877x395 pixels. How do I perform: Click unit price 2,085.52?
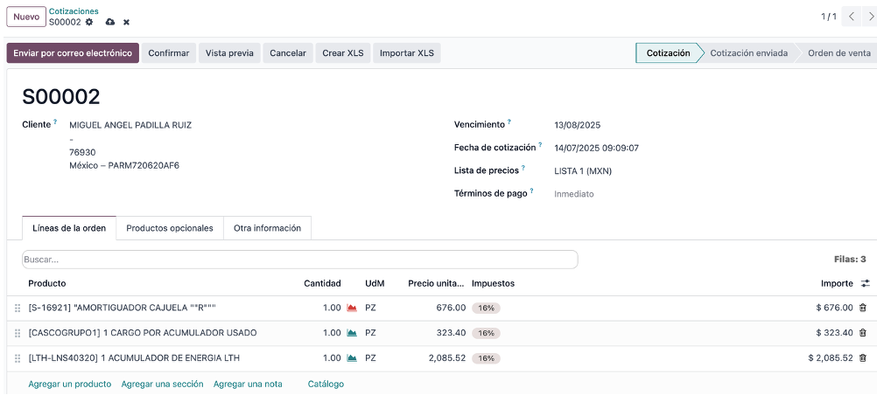click(x=447, y=357)
